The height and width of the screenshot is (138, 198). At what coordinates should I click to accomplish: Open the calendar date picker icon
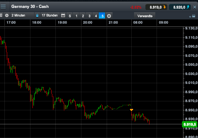(63, 15)
